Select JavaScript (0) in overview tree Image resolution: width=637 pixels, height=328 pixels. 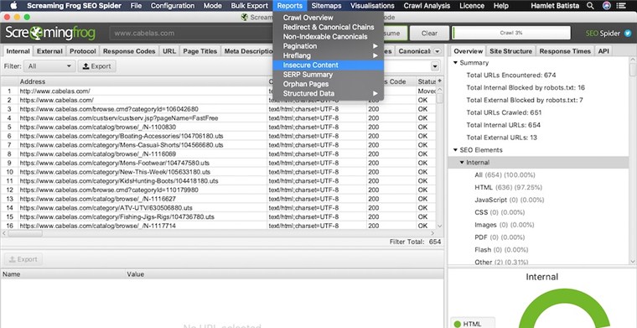pyautogui.click(x=509, y=200)
